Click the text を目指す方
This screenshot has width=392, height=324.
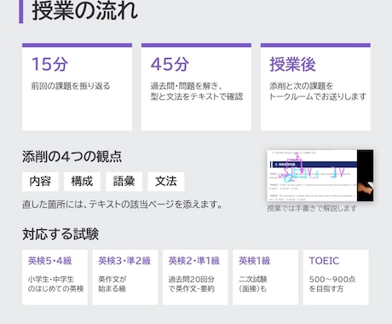click(326, 289)
